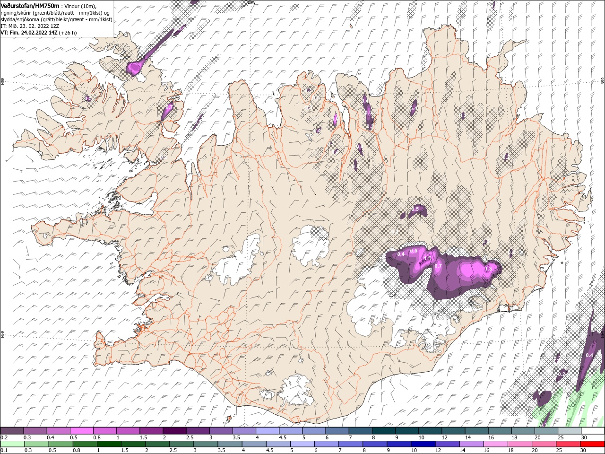The image size is (605, 454).
Task: Select the lower legend swatch labeled 2
Action: click(157, 444)
